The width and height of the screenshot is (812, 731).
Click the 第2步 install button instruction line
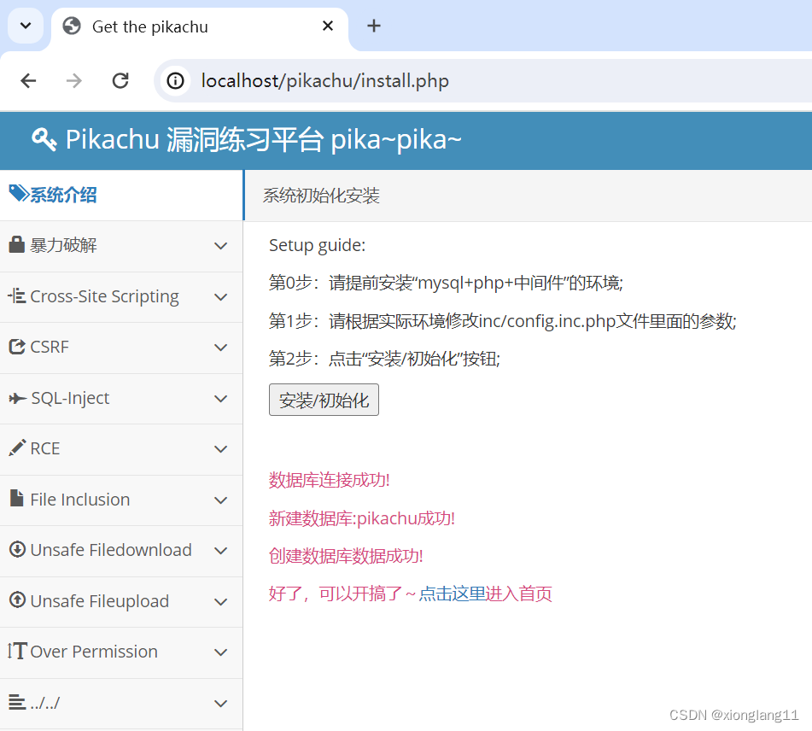coord(384,359)
